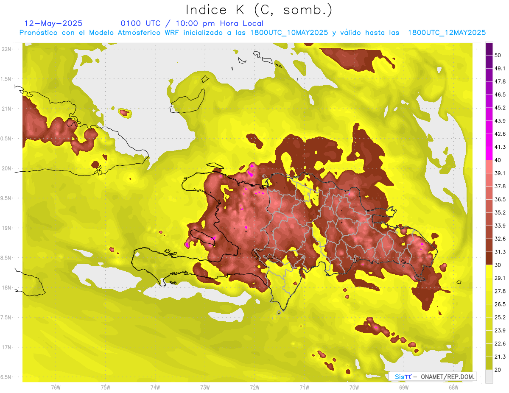Click colorbar value "45.2"
This screenshot has height=393, width=509.
coord(500,108)
